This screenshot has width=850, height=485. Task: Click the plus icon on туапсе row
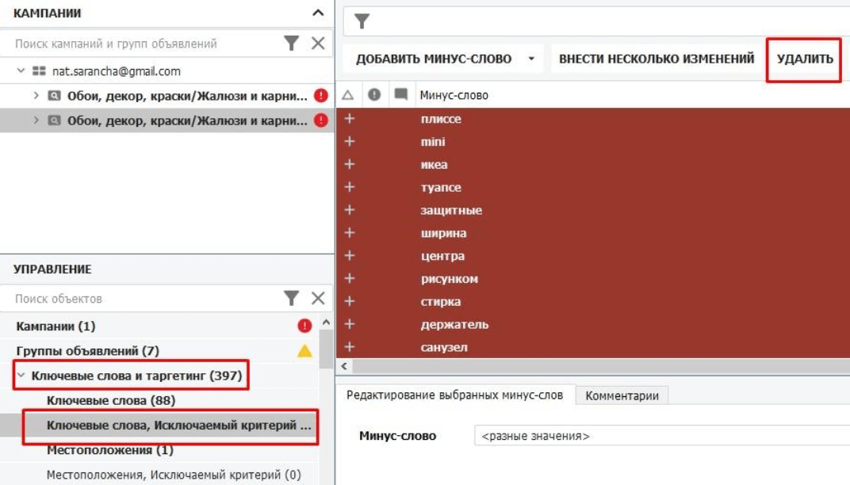click(350, 187)
